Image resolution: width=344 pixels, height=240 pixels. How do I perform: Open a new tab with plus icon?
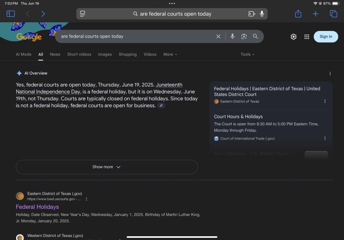tap(315, 14)
